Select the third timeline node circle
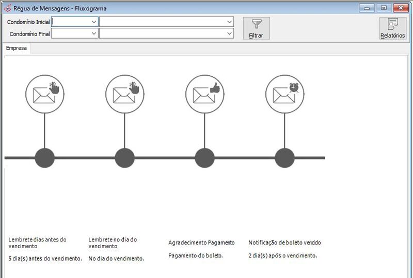The width and height of the screenshot is (413, 278). 204,158
